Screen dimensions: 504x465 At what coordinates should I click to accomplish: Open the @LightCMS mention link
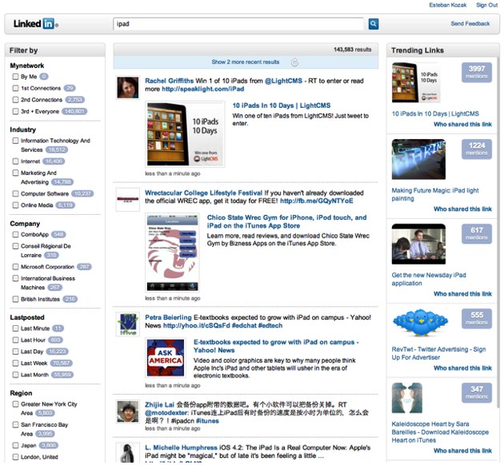283,81
